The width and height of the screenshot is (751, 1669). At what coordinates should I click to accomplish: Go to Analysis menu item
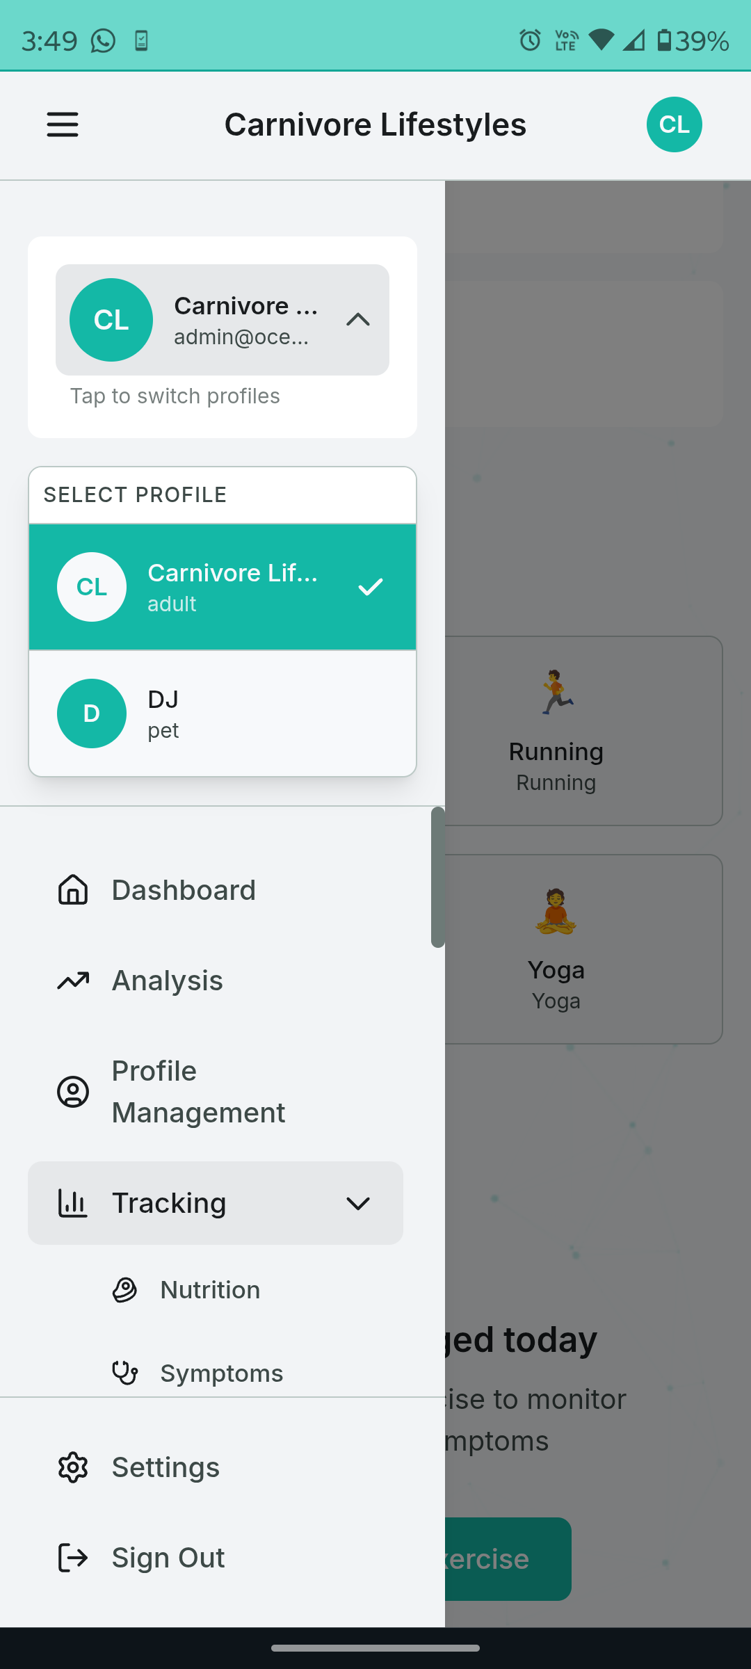168,981
